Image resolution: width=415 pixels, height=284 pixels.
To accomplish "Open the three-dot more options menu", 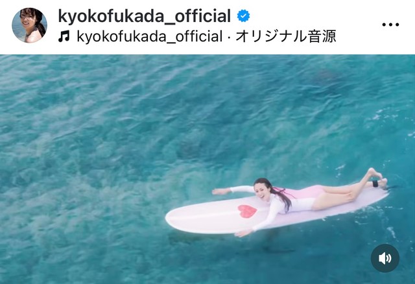I will click(390, 25).
